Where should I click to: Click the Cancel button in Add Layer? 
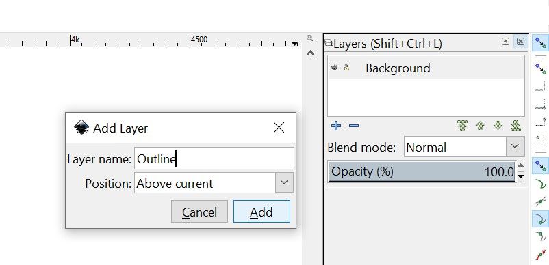[x=199, y=212]
